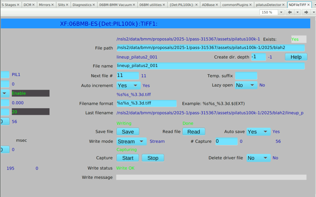Viewport: 316px width, 197px height.
Task: Close the Diagnostics tab
Action: coord(94,5)
